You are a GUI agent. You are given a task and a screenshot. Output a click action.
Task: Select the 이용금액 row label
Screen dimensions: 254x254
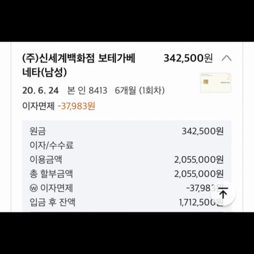pyautogui.click(x=46, y=160)
